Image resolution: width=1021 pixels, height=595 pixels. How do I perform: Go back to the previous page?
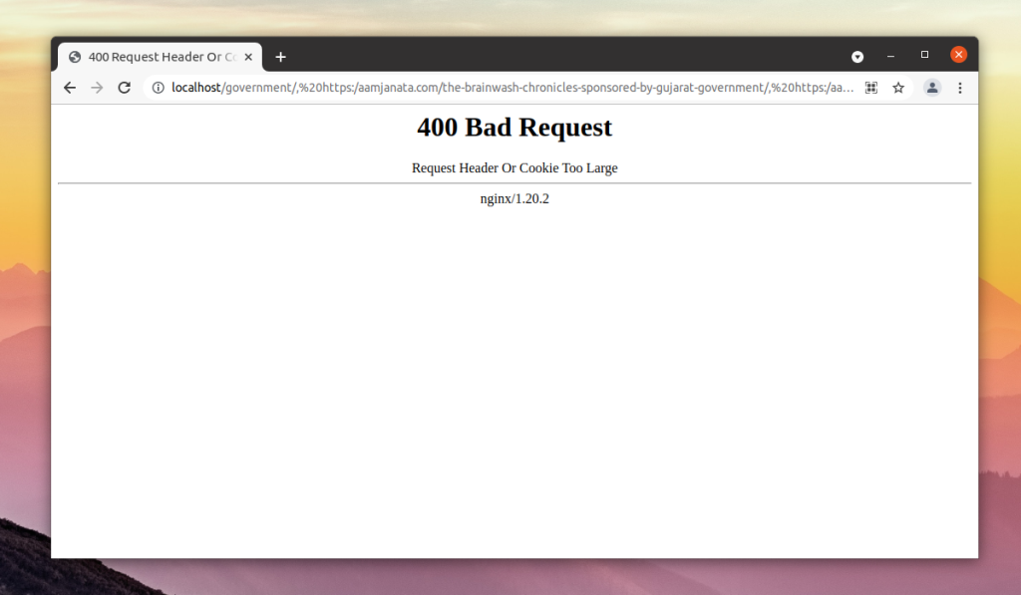click(x=70, y=88)
